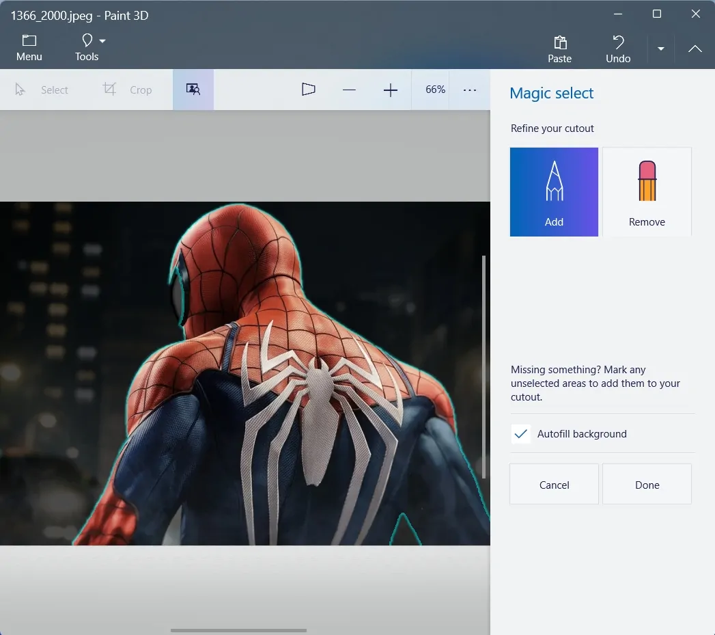
Task: Click the 66% zoom value
Action: pos(435,90)
